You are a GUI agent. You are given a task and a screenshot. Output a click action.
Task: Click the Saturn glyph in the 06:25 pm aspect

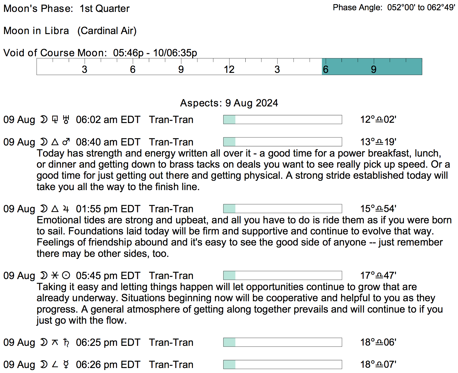(66, 342)
